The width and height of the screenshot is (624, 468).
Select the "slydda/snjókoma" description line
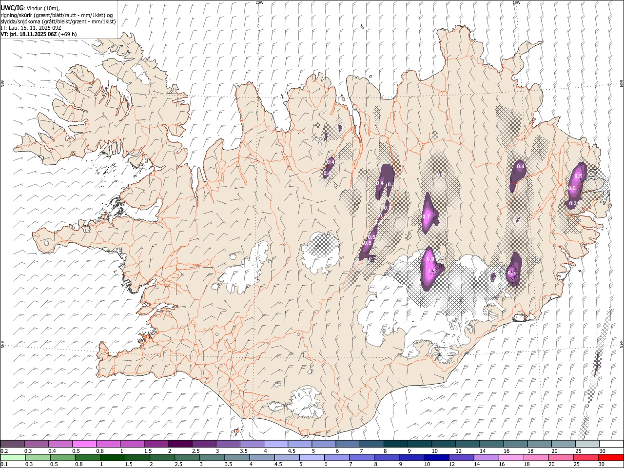(x=58, y=21)
